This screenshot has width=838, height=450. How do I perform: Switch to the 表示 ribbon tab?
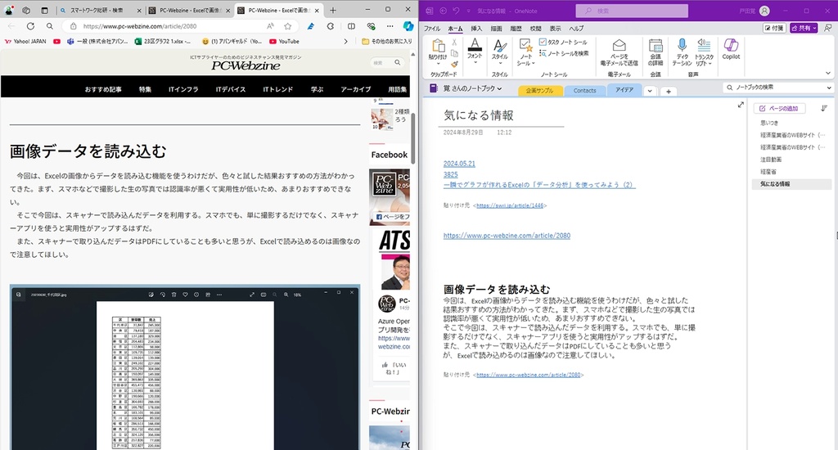[556, 29]
